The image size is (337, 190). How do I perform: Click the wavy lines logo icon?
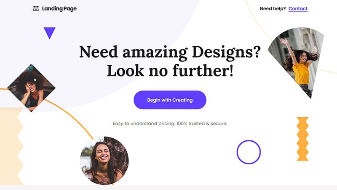[x=36, y=8]
